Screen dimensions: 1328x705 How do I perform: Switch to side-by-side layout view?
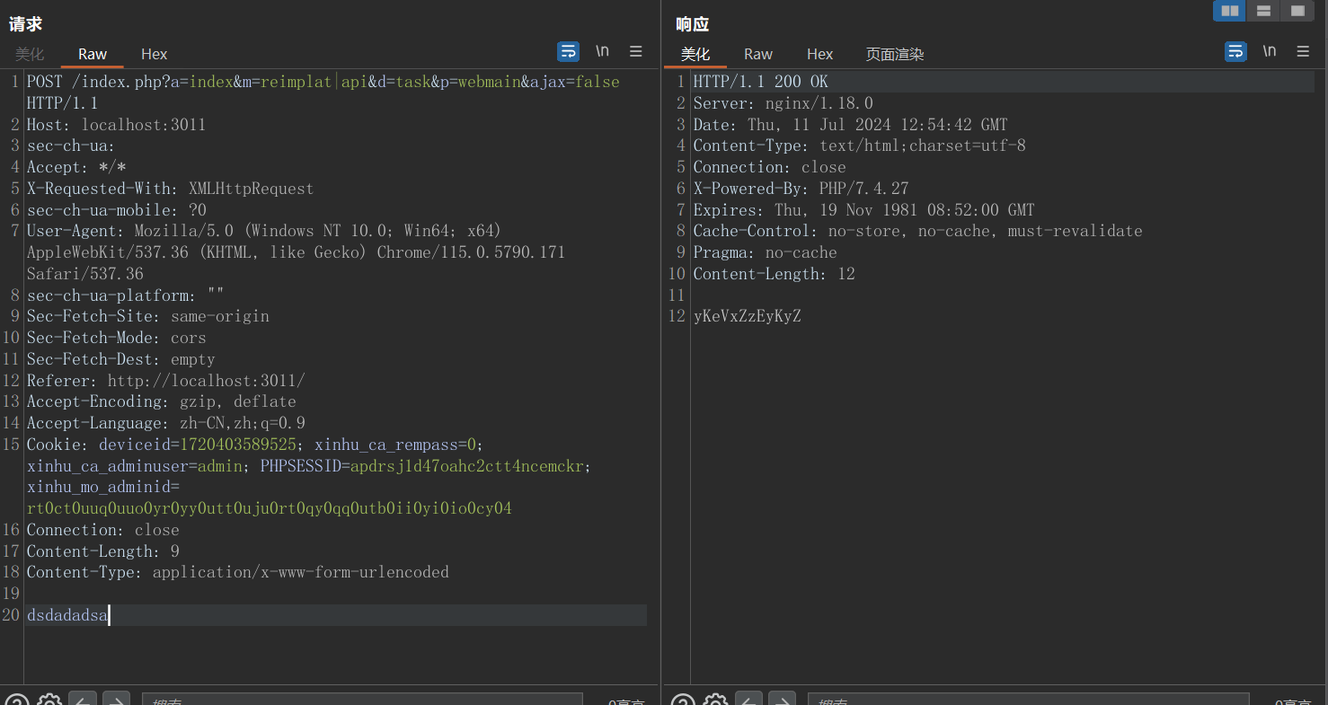click(1229, 11)
